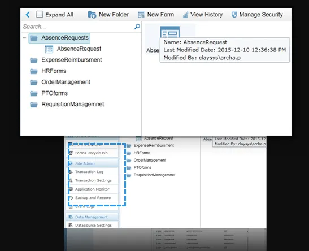Click the PTOforms folder icon
The height and width of the screenshot is (251, 309).
pyautogui.click(x=34, y=93)
